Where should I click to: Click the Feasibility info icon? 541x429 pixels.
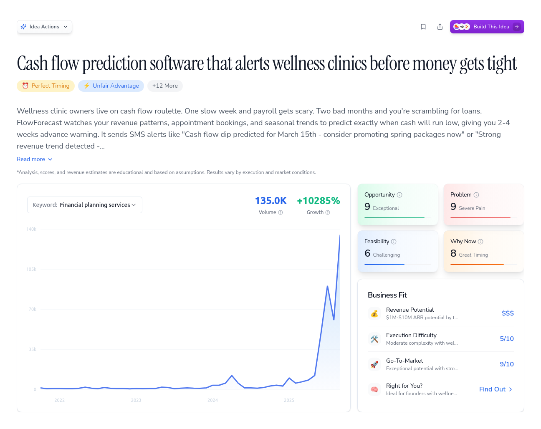pyautogui.click(x=394, y=241)
